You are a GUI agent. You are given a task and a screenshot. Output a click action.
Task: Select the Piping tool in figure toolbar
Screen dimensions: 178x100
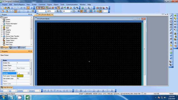pyautogui.click(x=171, y=39)
